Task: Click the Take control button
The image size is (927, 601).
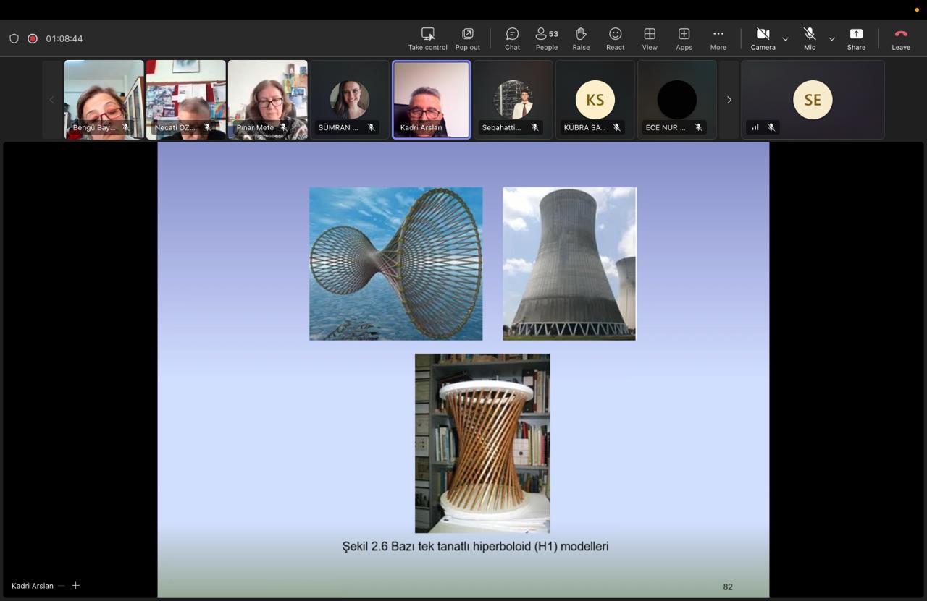Action: point(428,39)
